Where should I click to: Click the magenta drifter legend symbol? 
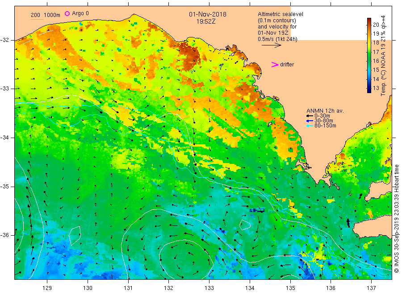coord(275,65)
